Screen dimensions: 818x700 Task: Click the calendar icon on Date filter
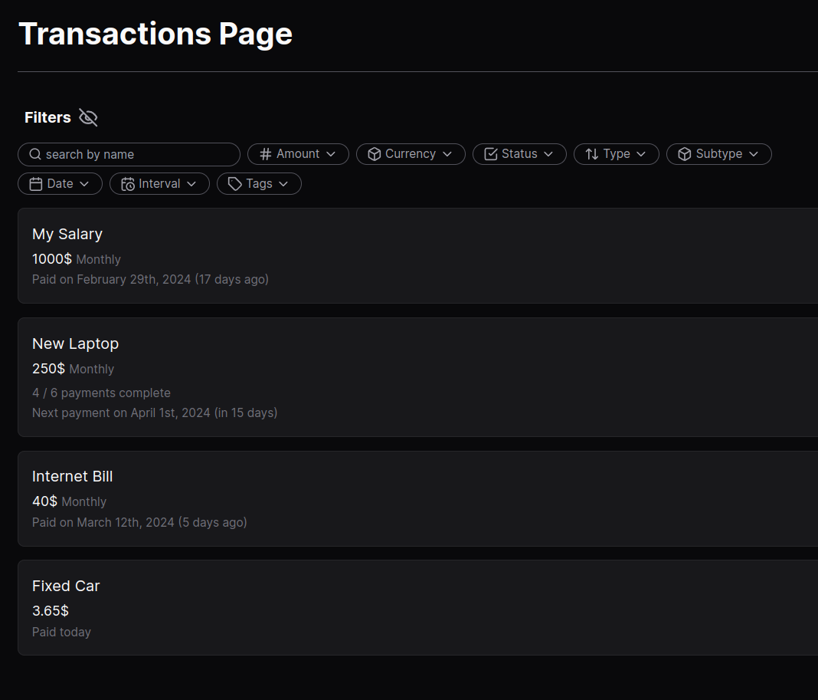[36, 184]
